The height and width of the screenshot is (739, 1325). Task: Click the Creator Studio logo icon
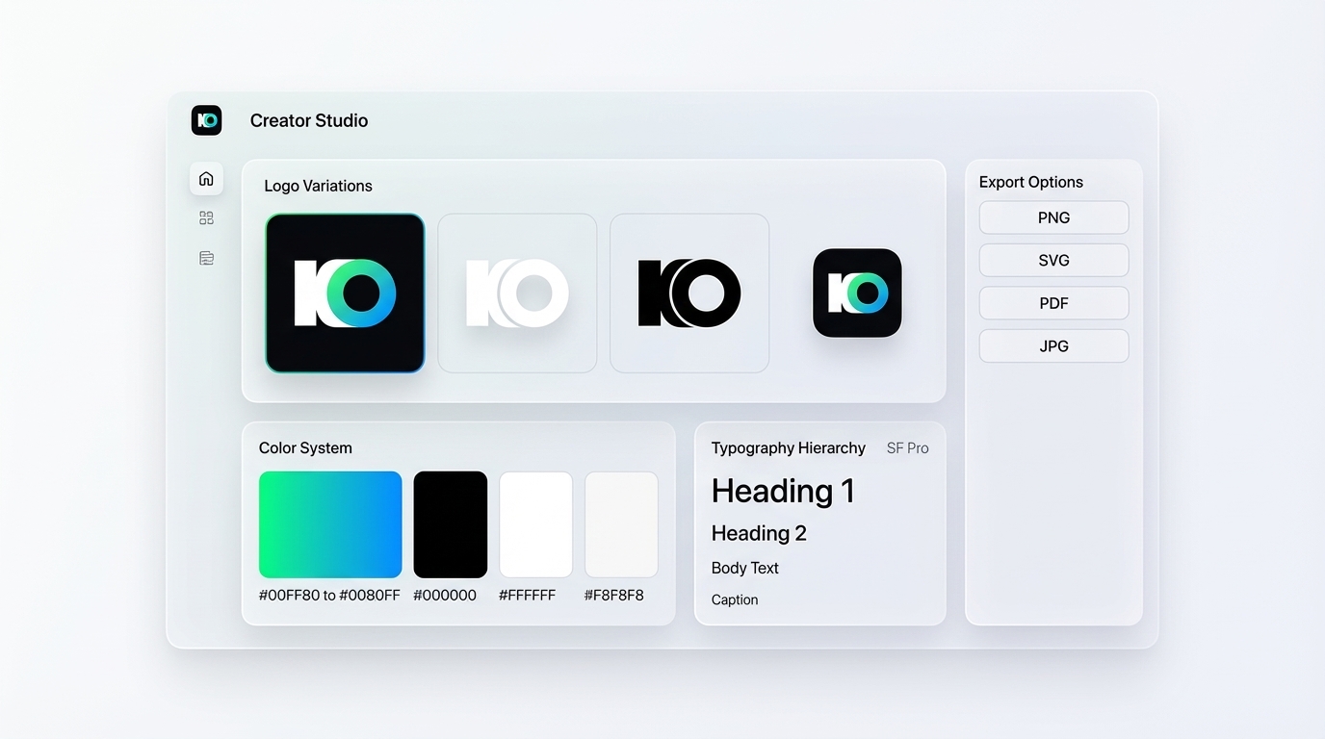pos(206,120)
